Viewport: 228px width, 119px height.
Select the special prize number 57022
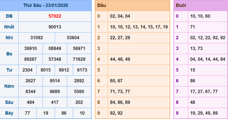[x=55, y=16]
